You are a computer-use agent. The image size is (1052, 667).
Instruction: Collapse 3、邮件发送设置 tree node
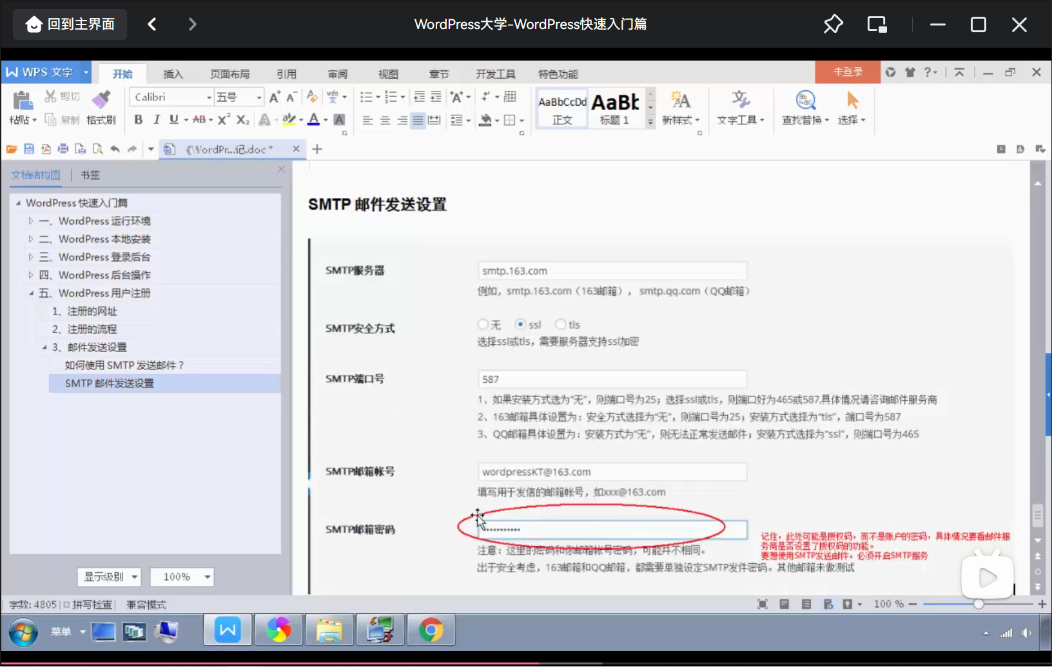point(44,347)
